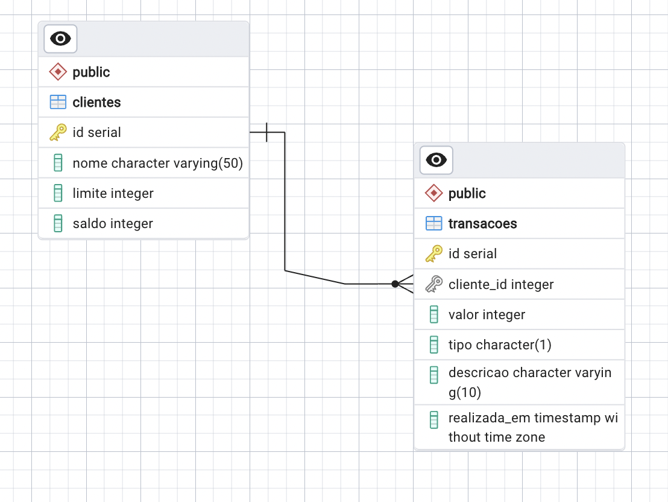The width and height of the screenshot is (668, 502).
Task: Click the primary key icon in clientes
Action: pos(58,132)
